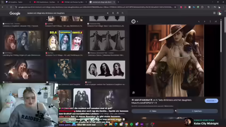Open the three robed figures concept thumbnail
Viewport: 226px width, 127px height.
pos(107,41)
